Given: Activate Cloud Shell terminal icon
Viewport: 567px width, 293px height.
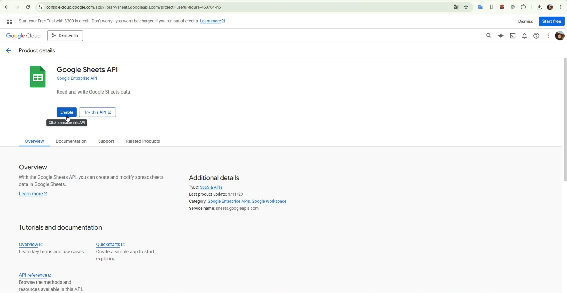Looking at the screenshot, I should tap(513, 36).
